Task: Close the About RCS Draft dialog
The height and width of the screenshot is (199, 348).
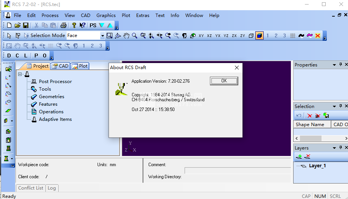Action: point(237,68)
